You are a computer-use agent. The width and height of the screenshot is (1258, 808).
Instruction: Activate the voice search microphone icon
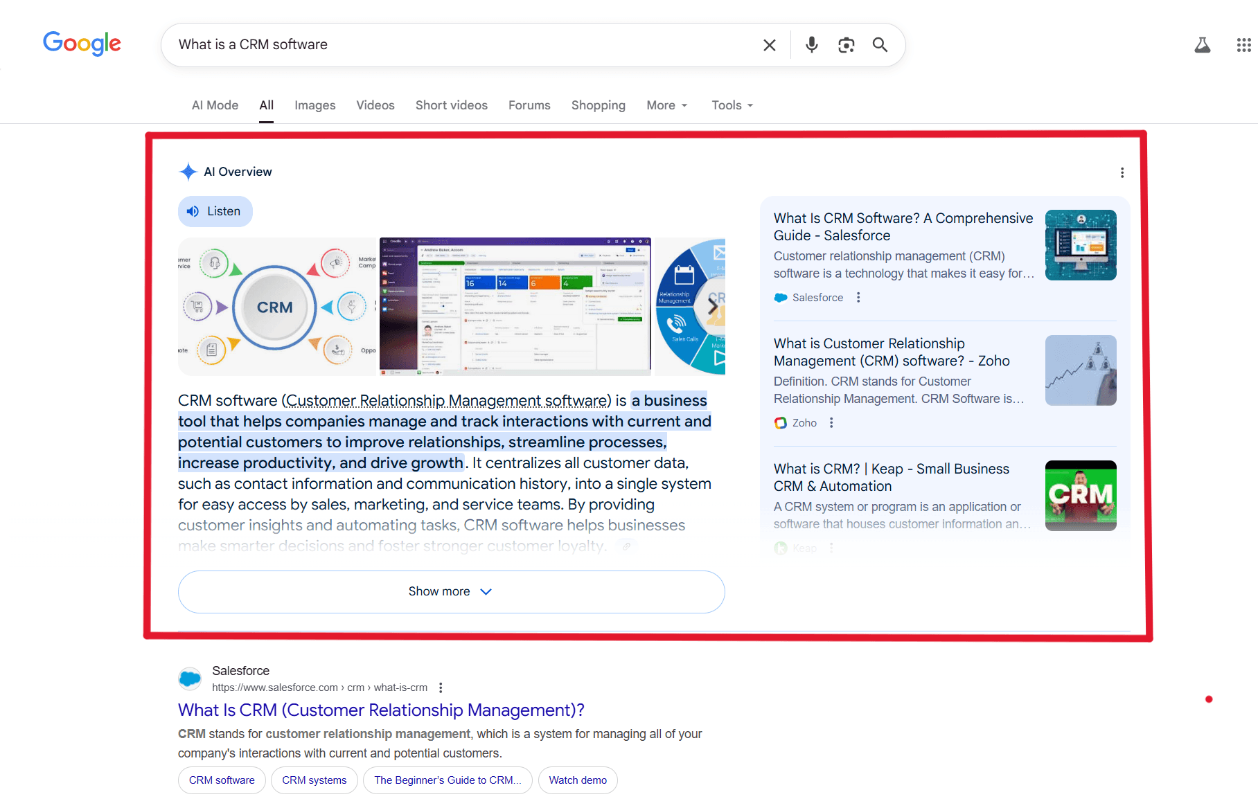click(x=811, y=44)
